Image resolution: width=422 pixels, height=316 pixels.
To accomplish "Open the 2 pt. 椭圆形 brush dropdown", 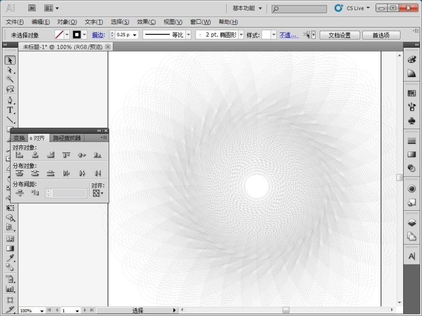I will coord(241,35).
